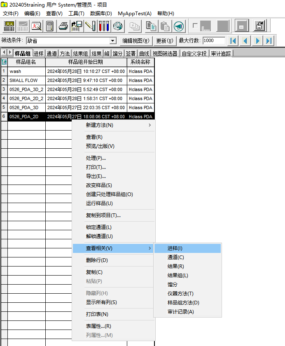Click the padlock lock icon
Viewport: 285px width, 346px height.
click(x=259, y=26)
